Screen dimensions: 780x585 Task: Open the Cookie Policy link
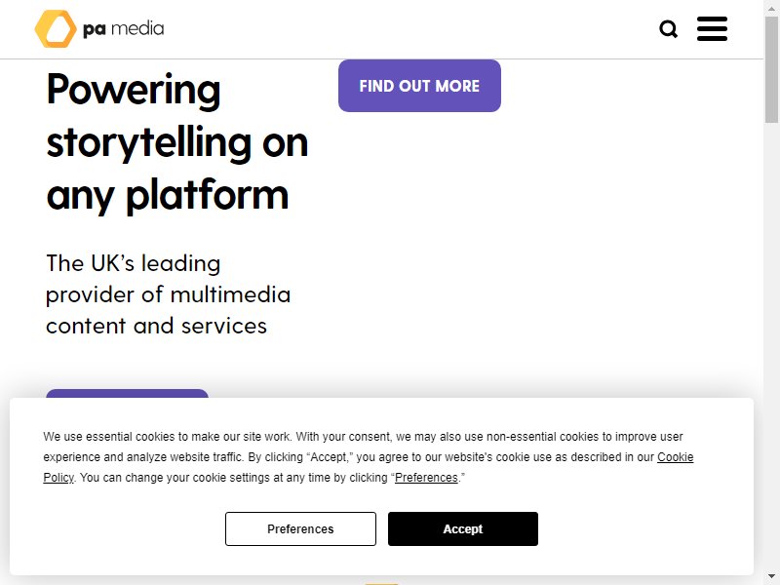click(675, 456)
